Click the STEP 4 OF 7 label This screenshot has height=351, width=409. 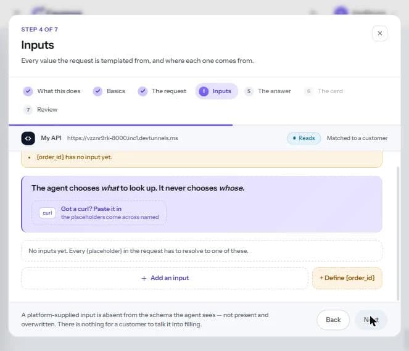tap(39, 30)
